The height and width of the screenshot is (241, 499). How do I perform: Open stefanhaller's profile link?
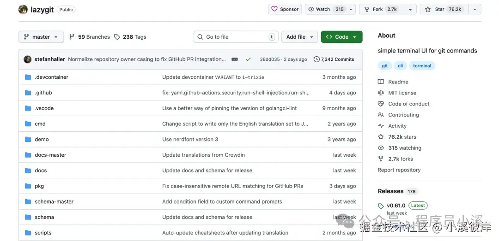49,59
